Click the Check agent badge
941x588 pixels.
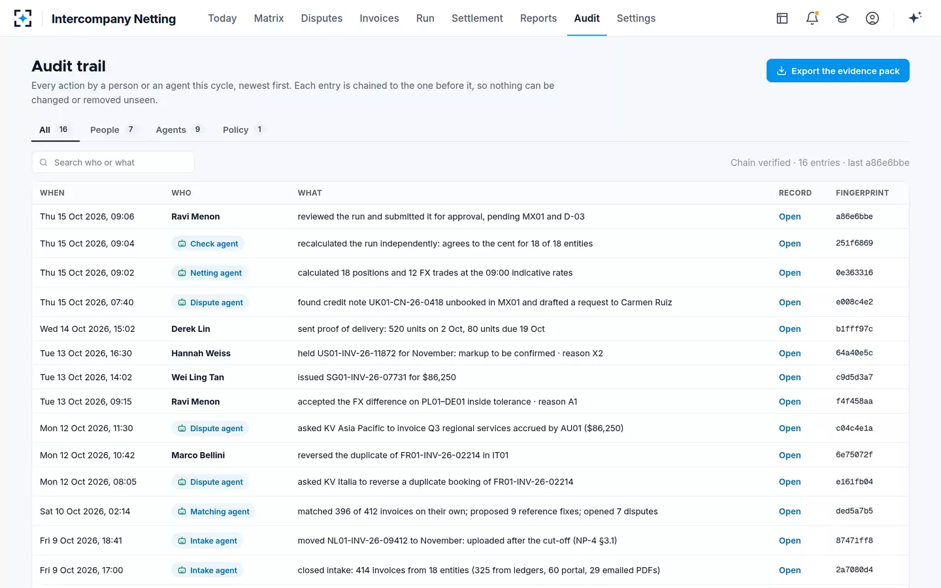(208, 244)
